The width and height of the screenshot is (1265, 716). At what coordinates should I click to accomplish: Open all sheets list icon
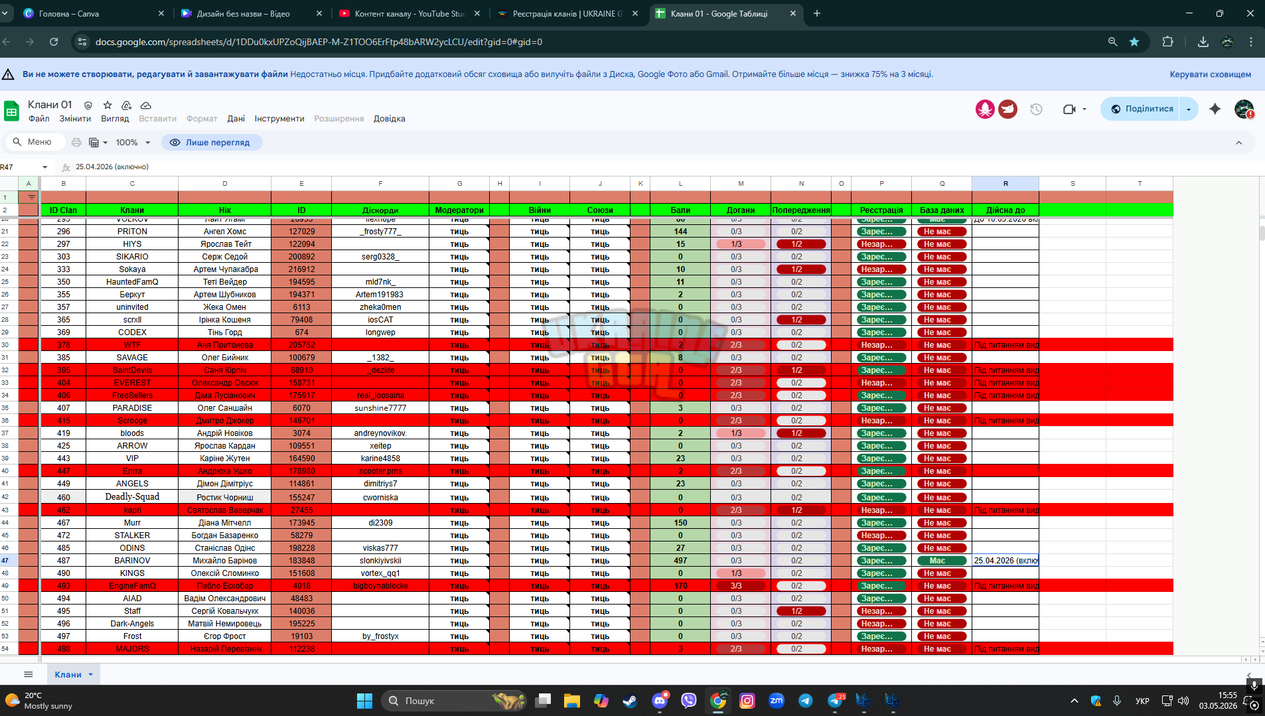28,674
